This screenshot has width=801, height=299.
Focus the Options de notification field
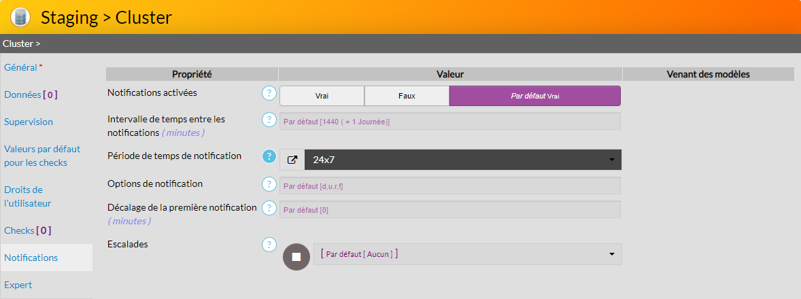tap(449, 186)
